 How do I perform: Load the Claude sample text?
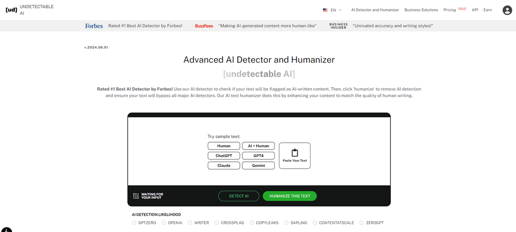coord(224,166)
